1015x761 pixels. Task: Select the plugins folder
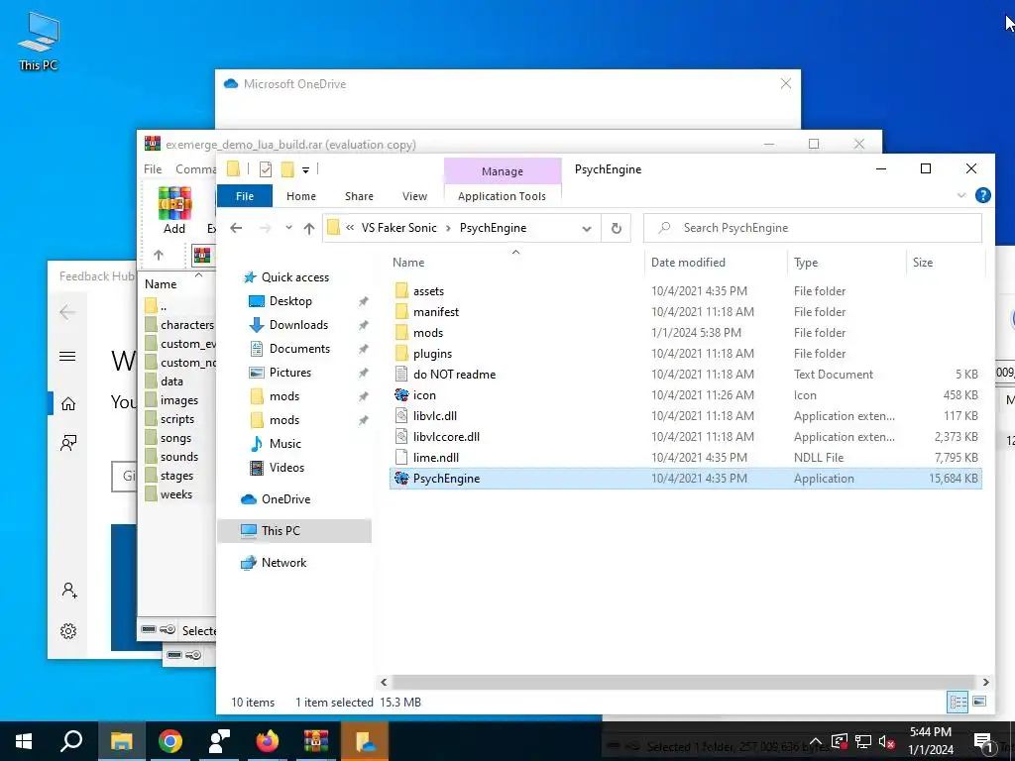(432, 354)
